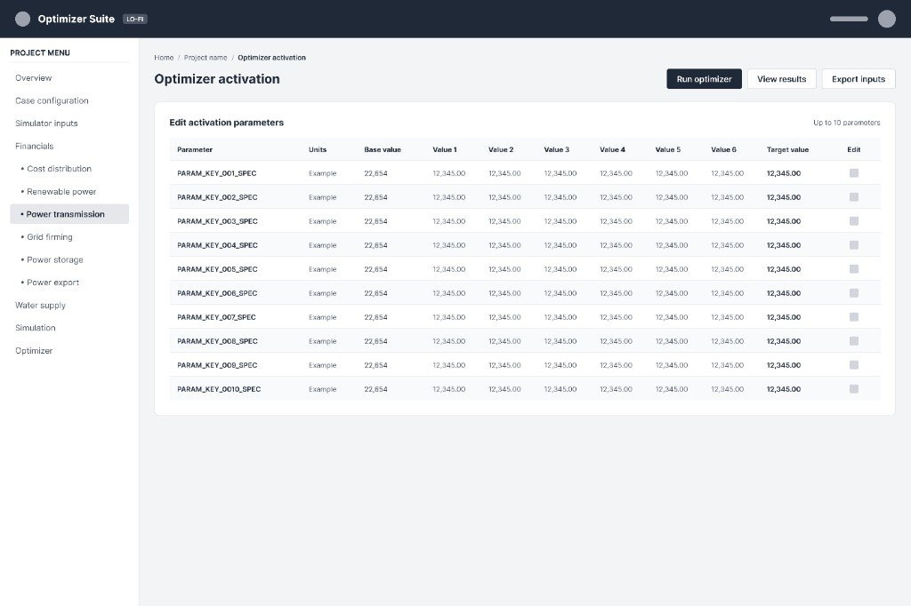Image resolution: width=911 pixels, height=606 pixels.
Task: Click base value of PARAM_KEY_002_SPEC
Action: (375, 197)
